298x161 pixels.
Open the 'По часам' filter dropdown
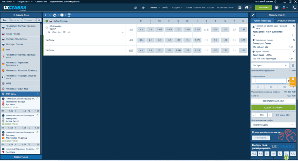pos(16,20)
